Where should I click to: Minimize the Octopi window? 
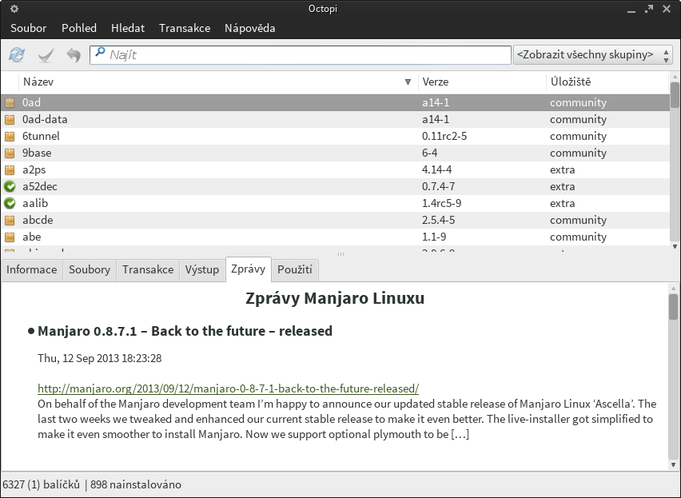631,10
